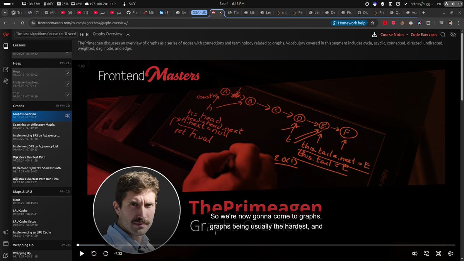This screenshot has width=464, height=261.
Task: Play the video
Action: (x=82, y=254)
